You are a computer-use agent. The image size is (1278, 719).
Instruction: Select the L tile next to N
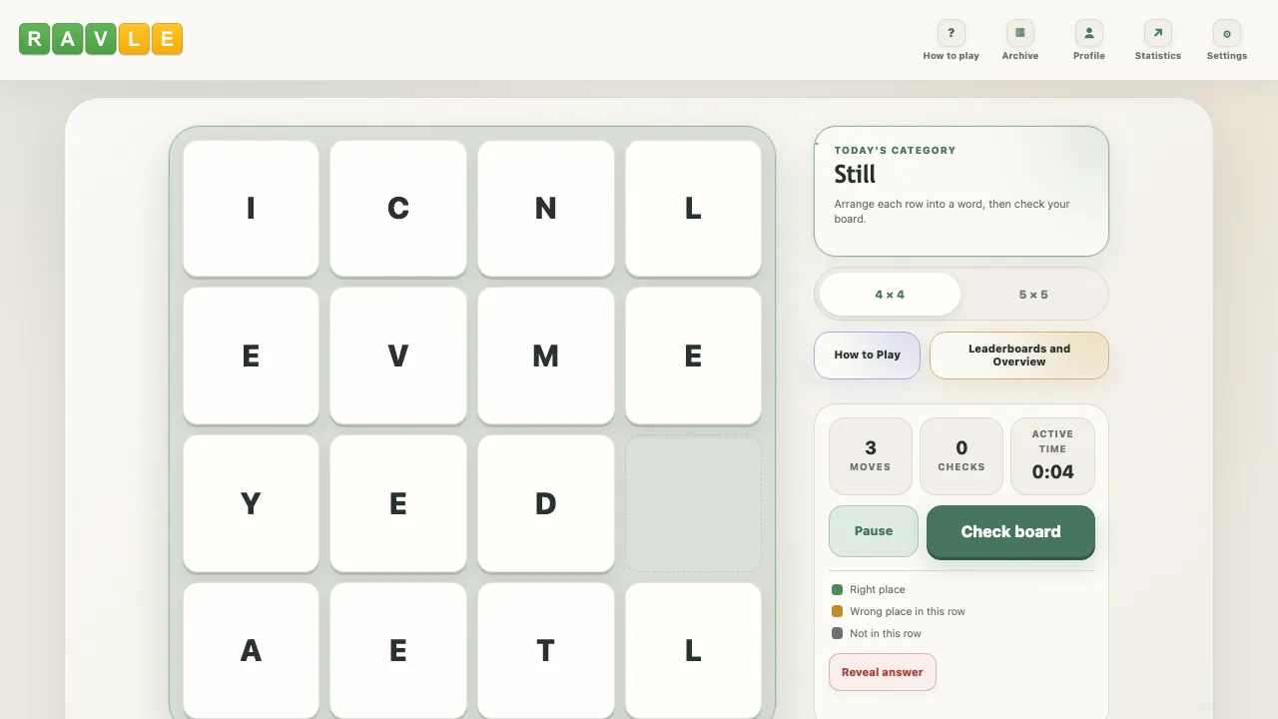pyautogui.click(x=694, y=208)
